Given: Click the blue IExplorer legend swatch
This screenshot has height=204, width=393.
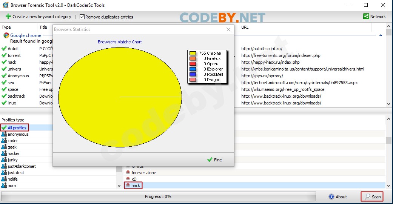Looking at the screenshot, I should point(193,69).
